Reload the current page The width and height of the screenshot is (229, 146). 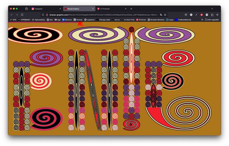22,15
